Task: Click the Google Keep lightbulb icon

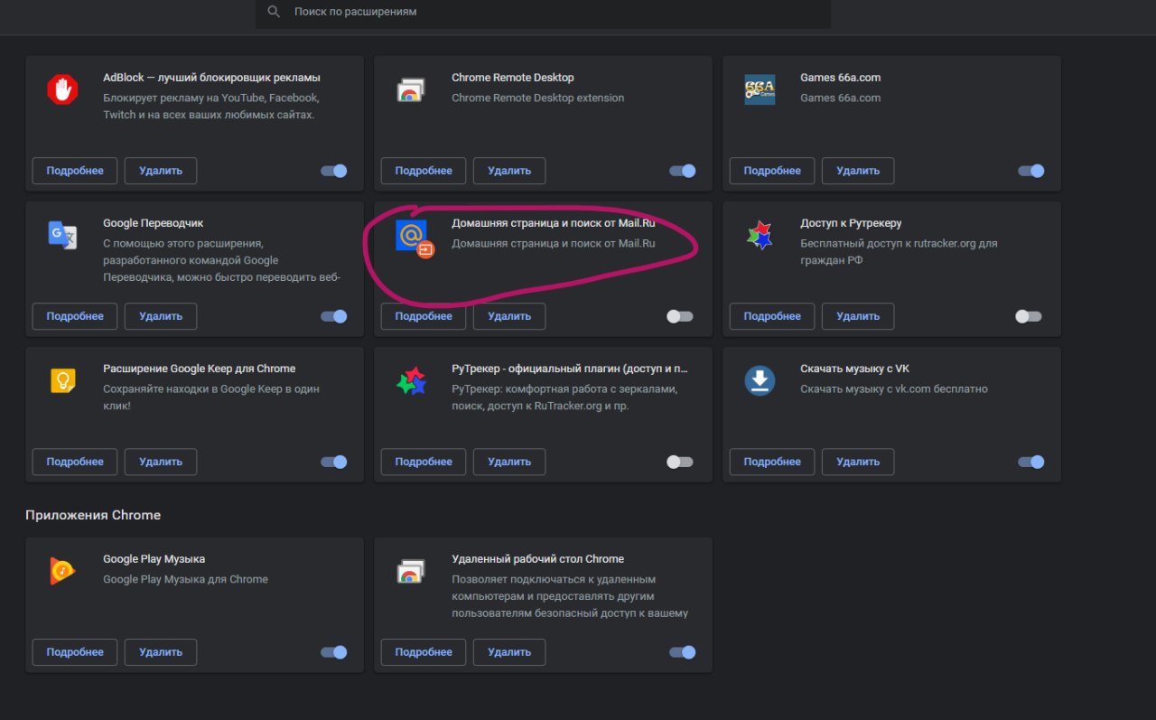Action: click(62, 380)
